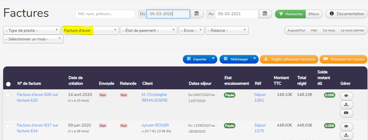View invoice 637 using the eye icon
This screenshot has width=368, height=140.
click(x=346, y=127)
